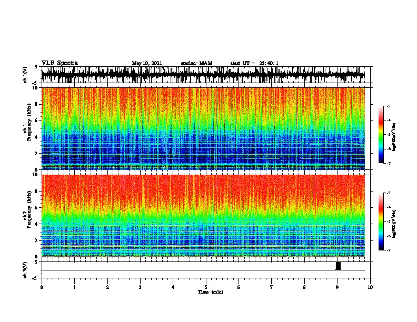Click the black pulse marker in ch.3
The width and height of the screenshot is (417, 322).
pos(338,266)
